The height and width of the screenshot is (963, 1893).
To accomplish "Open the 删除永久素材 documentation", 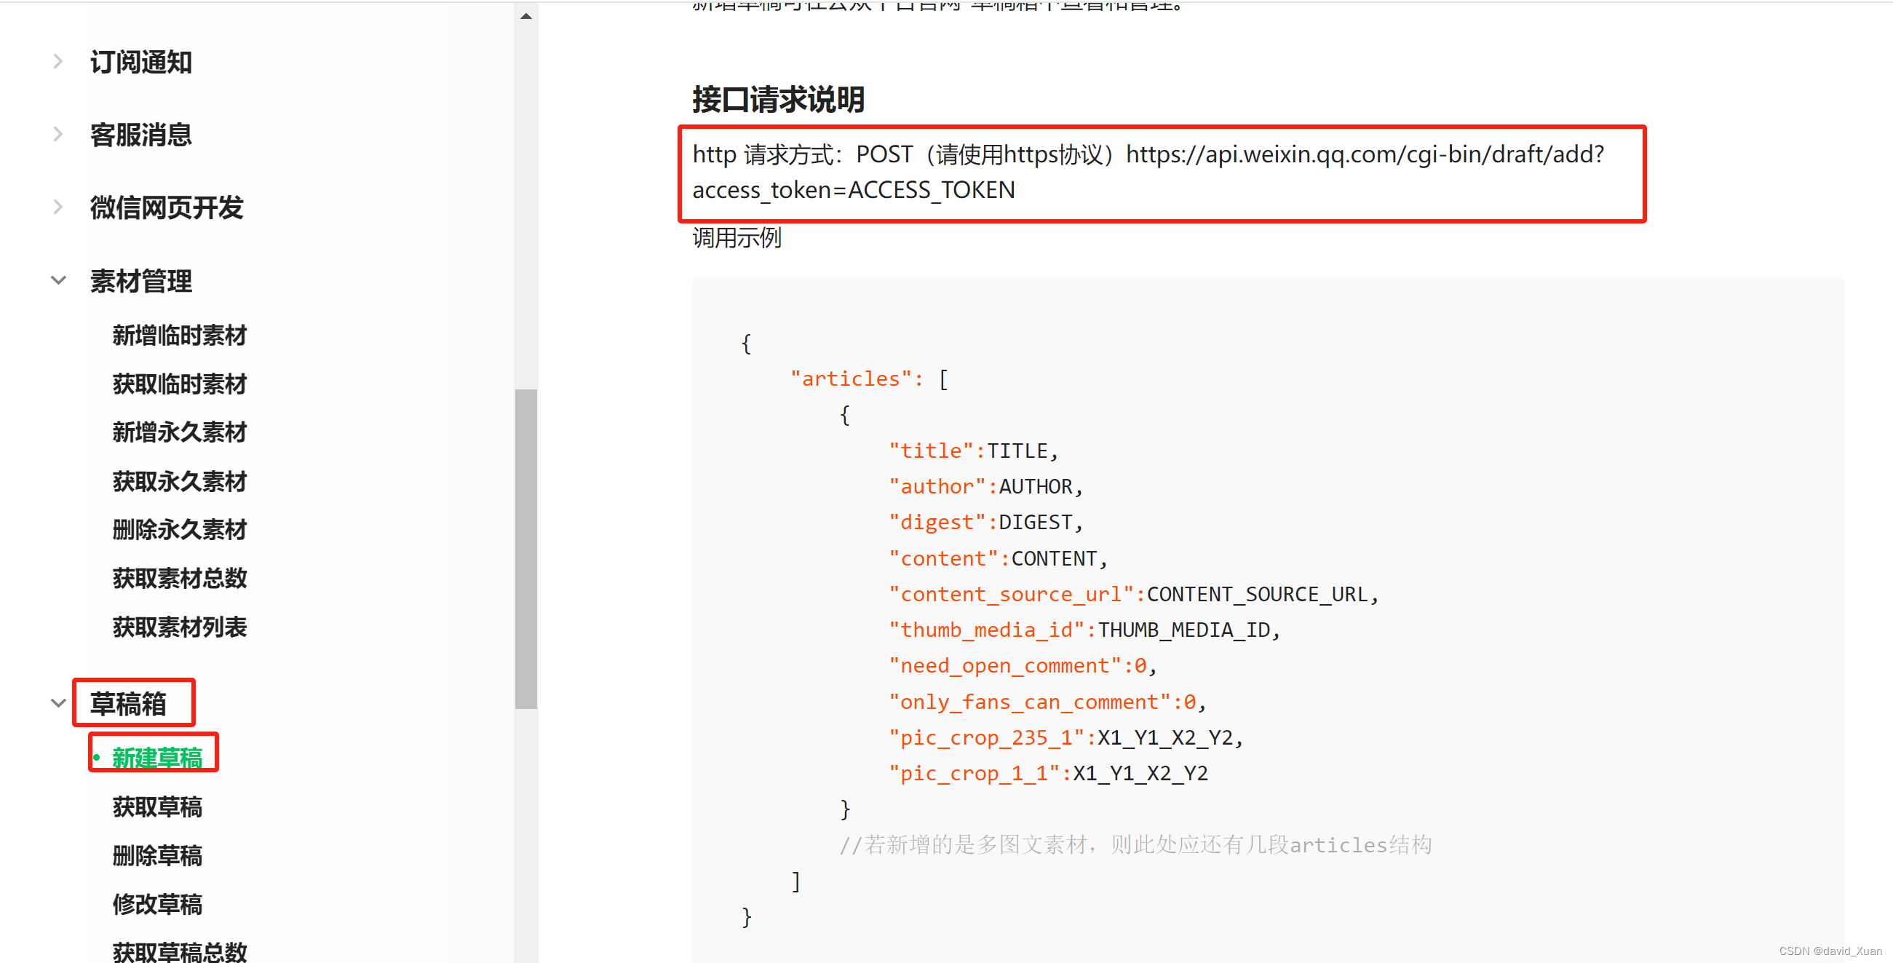I will [x=179, y=529].
